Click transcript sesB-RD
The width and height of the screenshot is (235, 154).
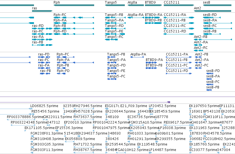210,15
